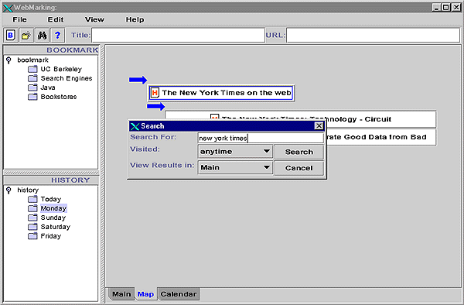Switch to the Main tab
The image size is (464, 305).
click(121, 294)
